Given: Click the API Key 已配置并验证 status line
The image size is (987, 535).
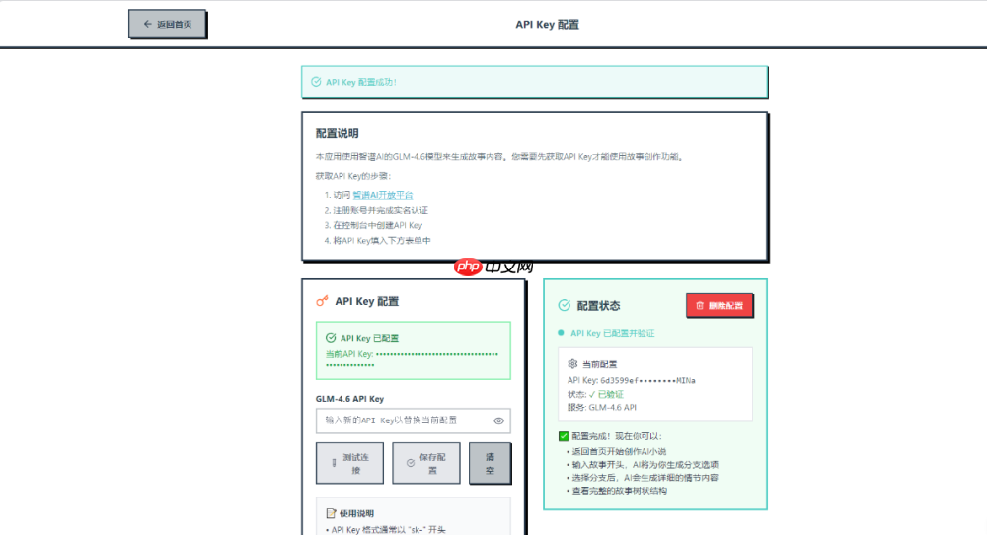Looking at the screenshot, I should [x=613, y=333].
